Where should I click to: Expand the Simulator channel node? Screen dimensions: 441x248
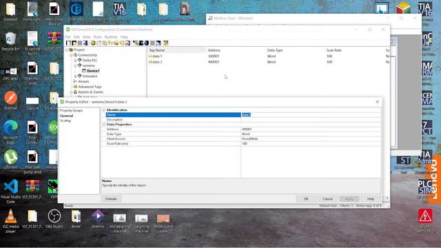click(75, 76)
